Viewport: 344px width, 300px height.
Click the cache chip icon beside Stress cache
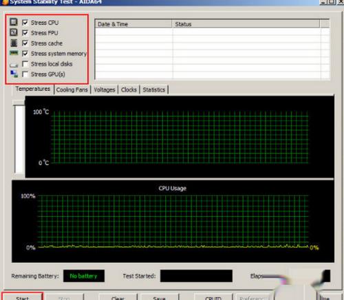pyautogui.click(x=14, y=43)
